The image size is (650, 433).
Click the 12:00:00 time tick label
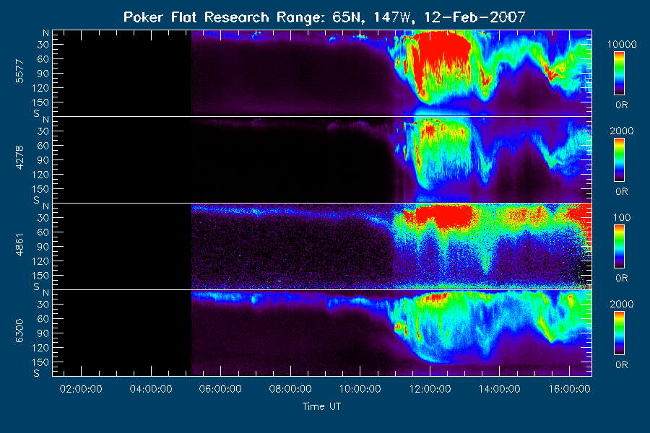pos(430,389)
